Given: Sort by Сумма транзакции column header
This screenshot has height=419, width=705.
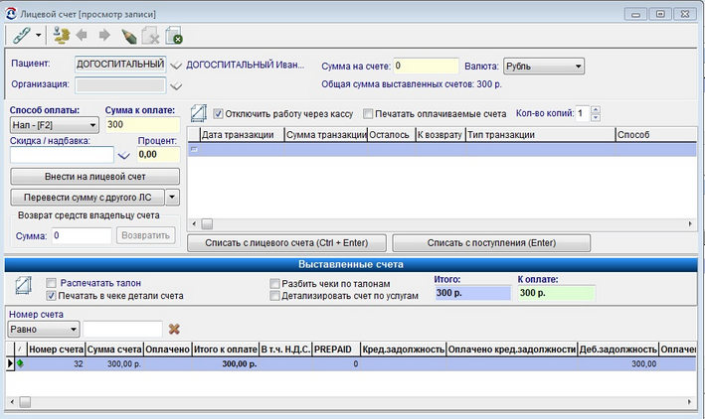Looking at the screenshot, I should pos(326,135).
